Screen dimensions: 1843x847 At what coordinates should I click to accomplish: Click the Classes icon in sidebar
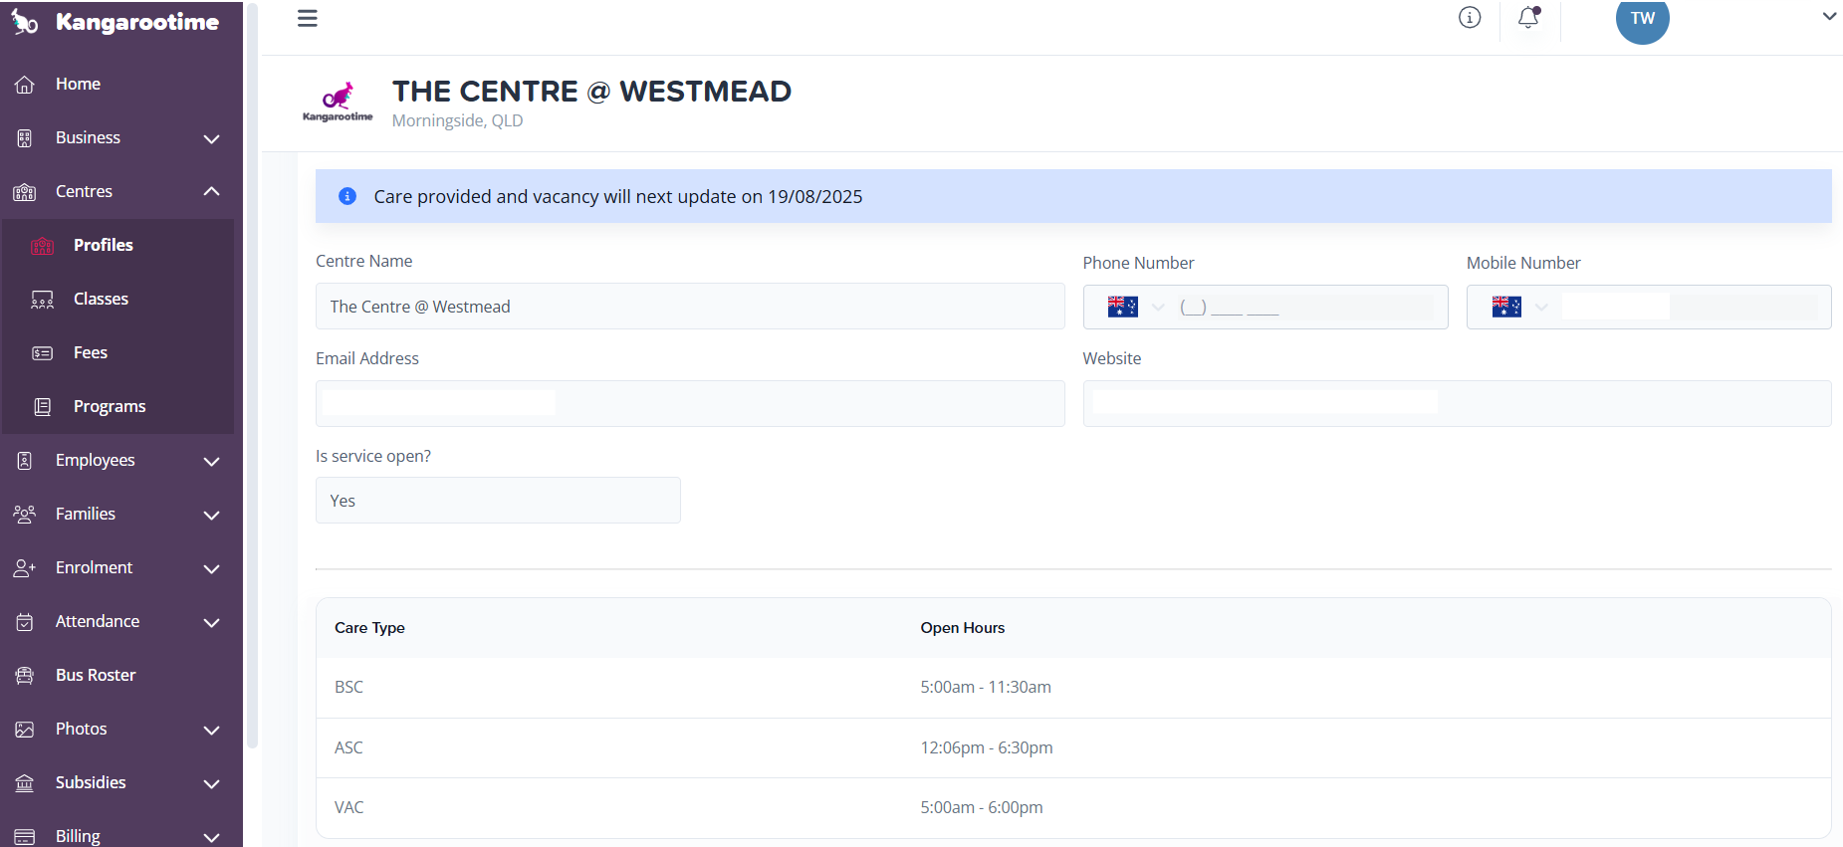pos(43,300)
